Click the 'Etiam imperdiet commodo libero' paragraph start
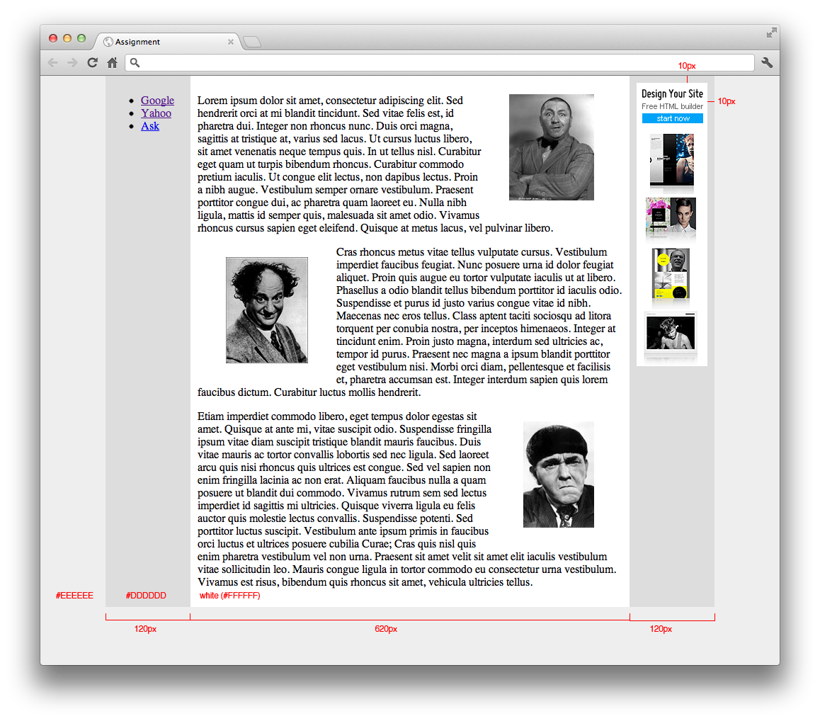The image size is (820, 721). [x=272, y=416]
